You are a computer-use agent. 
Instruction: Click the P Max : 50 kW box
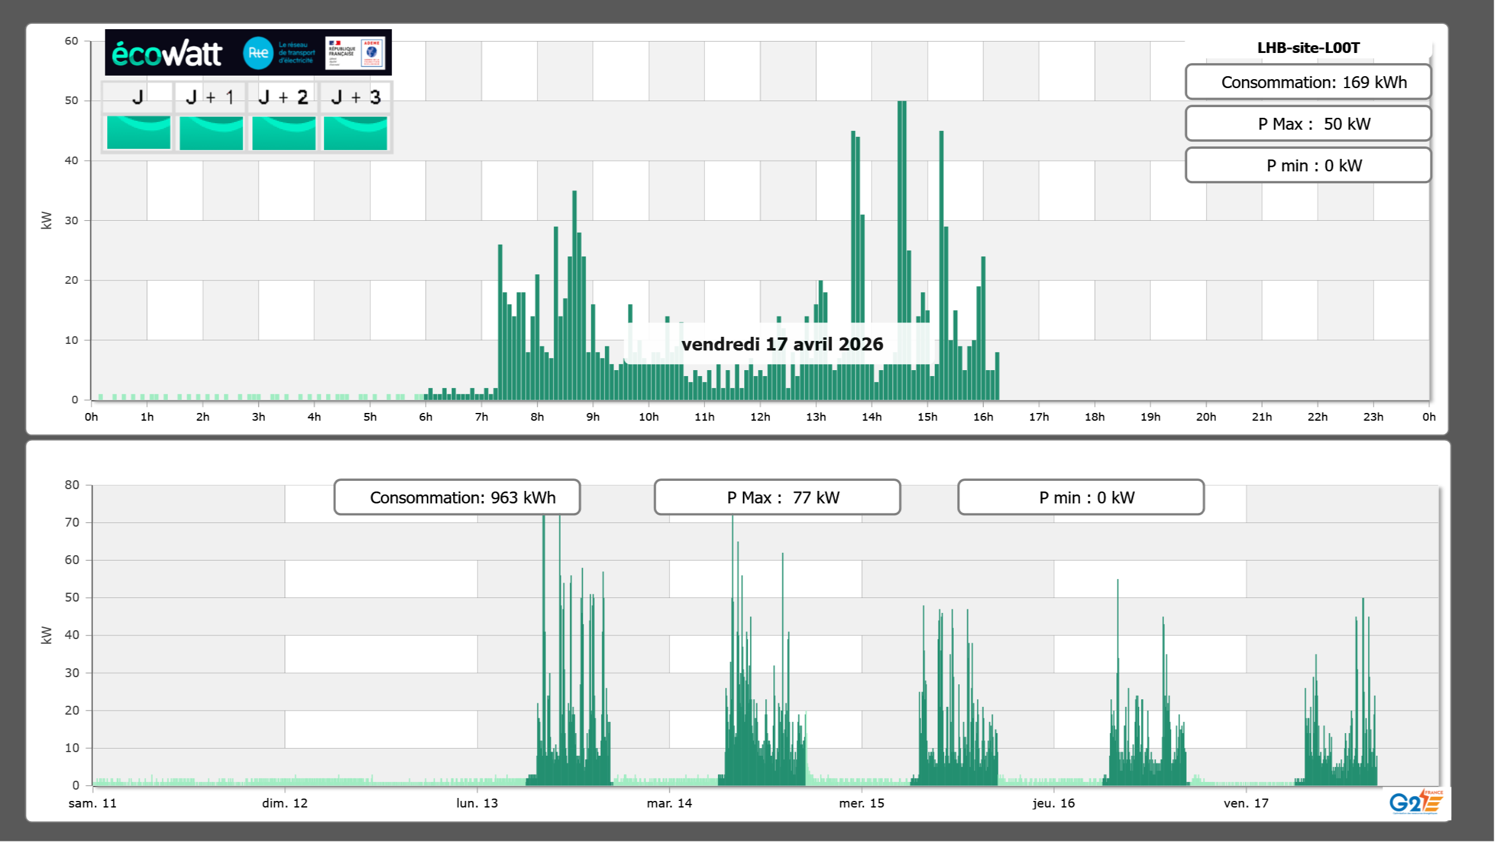pos(1307,124)
